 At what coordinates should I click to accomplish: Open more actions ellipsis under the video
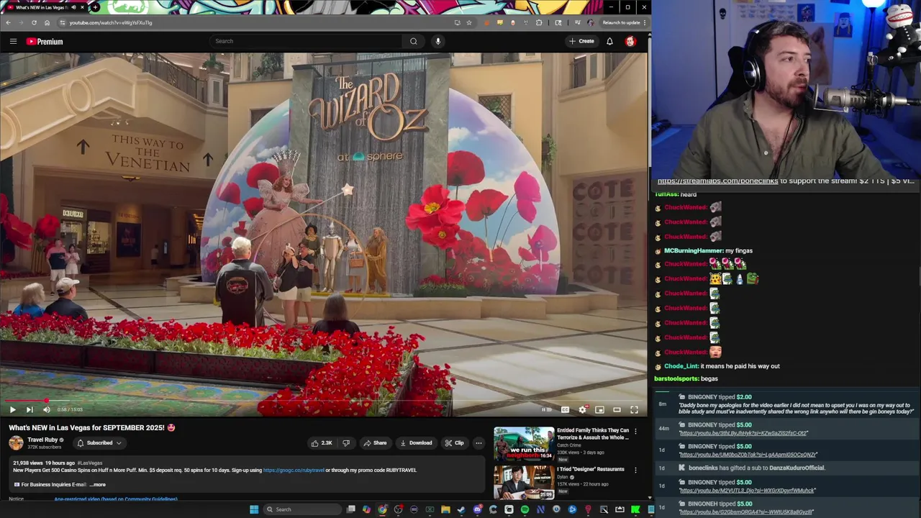(478, 443)
